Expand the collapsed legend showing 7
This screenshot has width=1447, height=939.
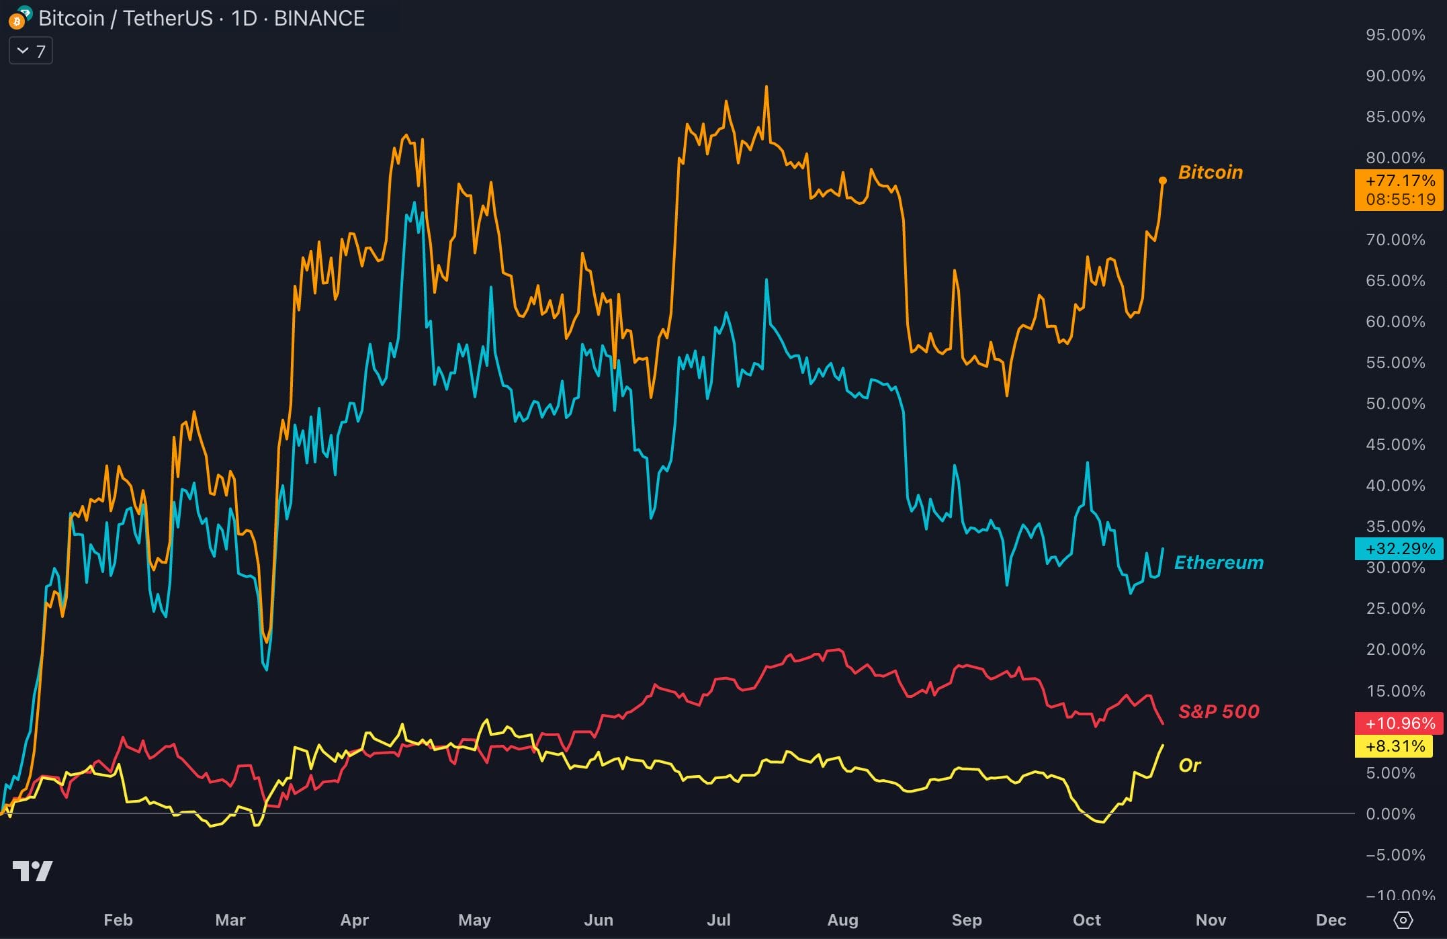point(31,51)
